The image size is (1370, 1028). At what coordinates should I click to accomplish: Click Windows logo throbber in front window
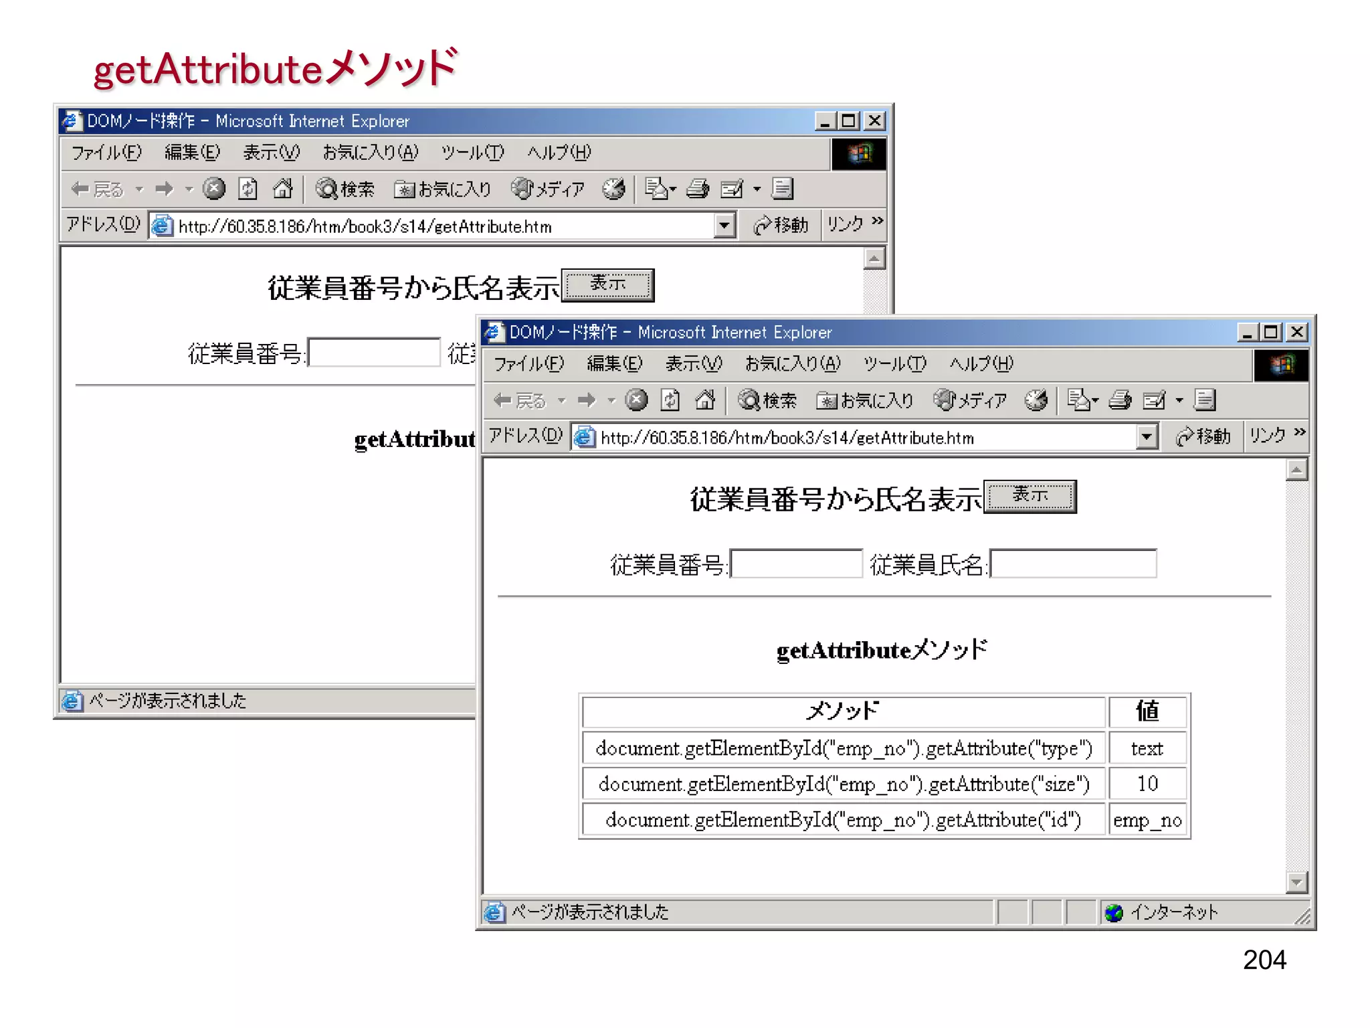point(1280,365)
